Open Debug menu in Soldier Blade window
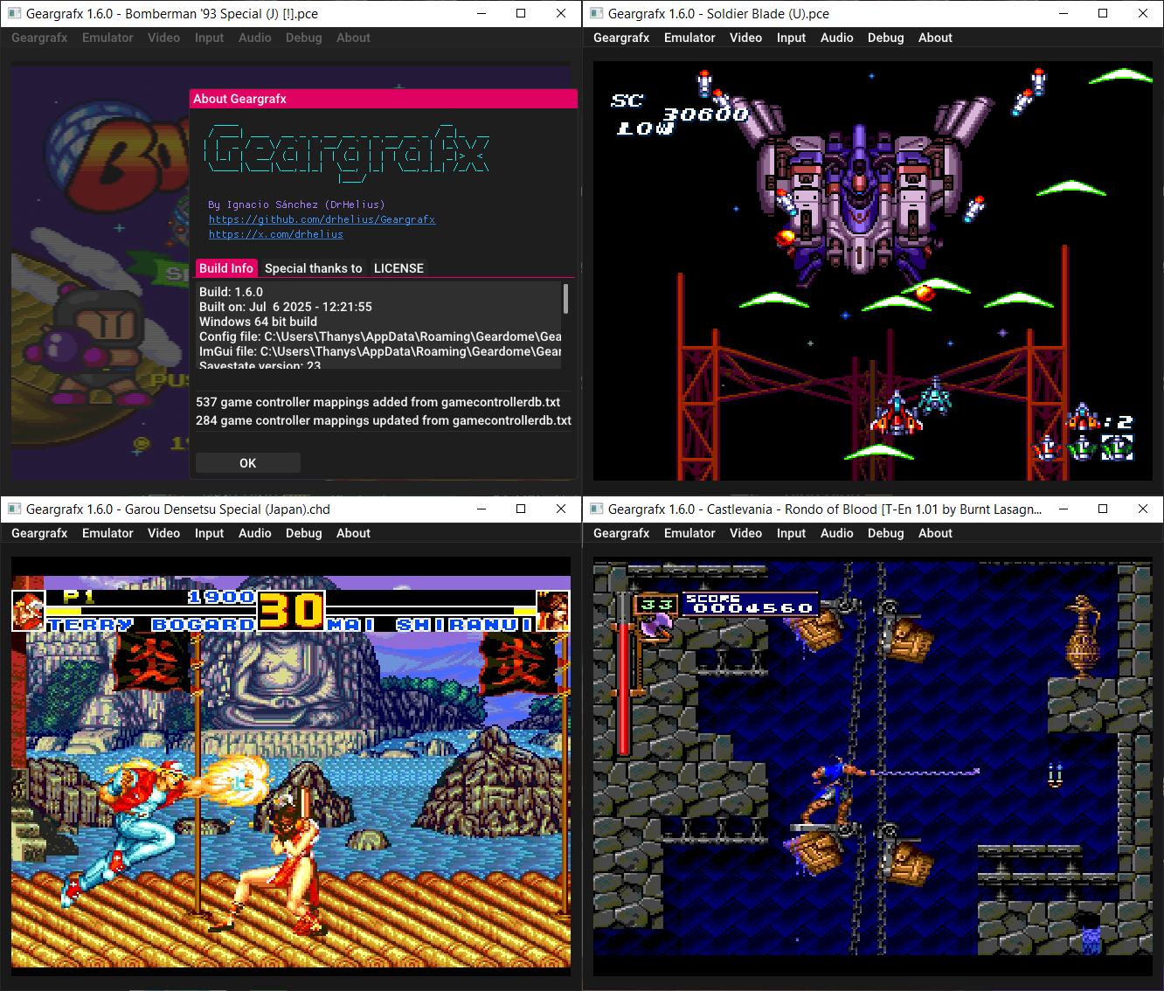Image resolution: width=1164 pixels, height=991 pixels. click(x=886, y=38)
